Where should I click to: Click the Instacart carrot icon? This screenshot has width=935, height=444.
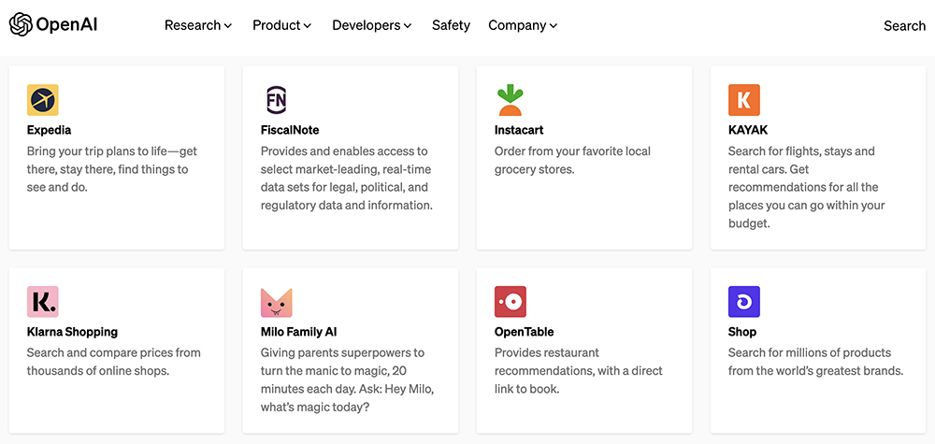[510, 100]
